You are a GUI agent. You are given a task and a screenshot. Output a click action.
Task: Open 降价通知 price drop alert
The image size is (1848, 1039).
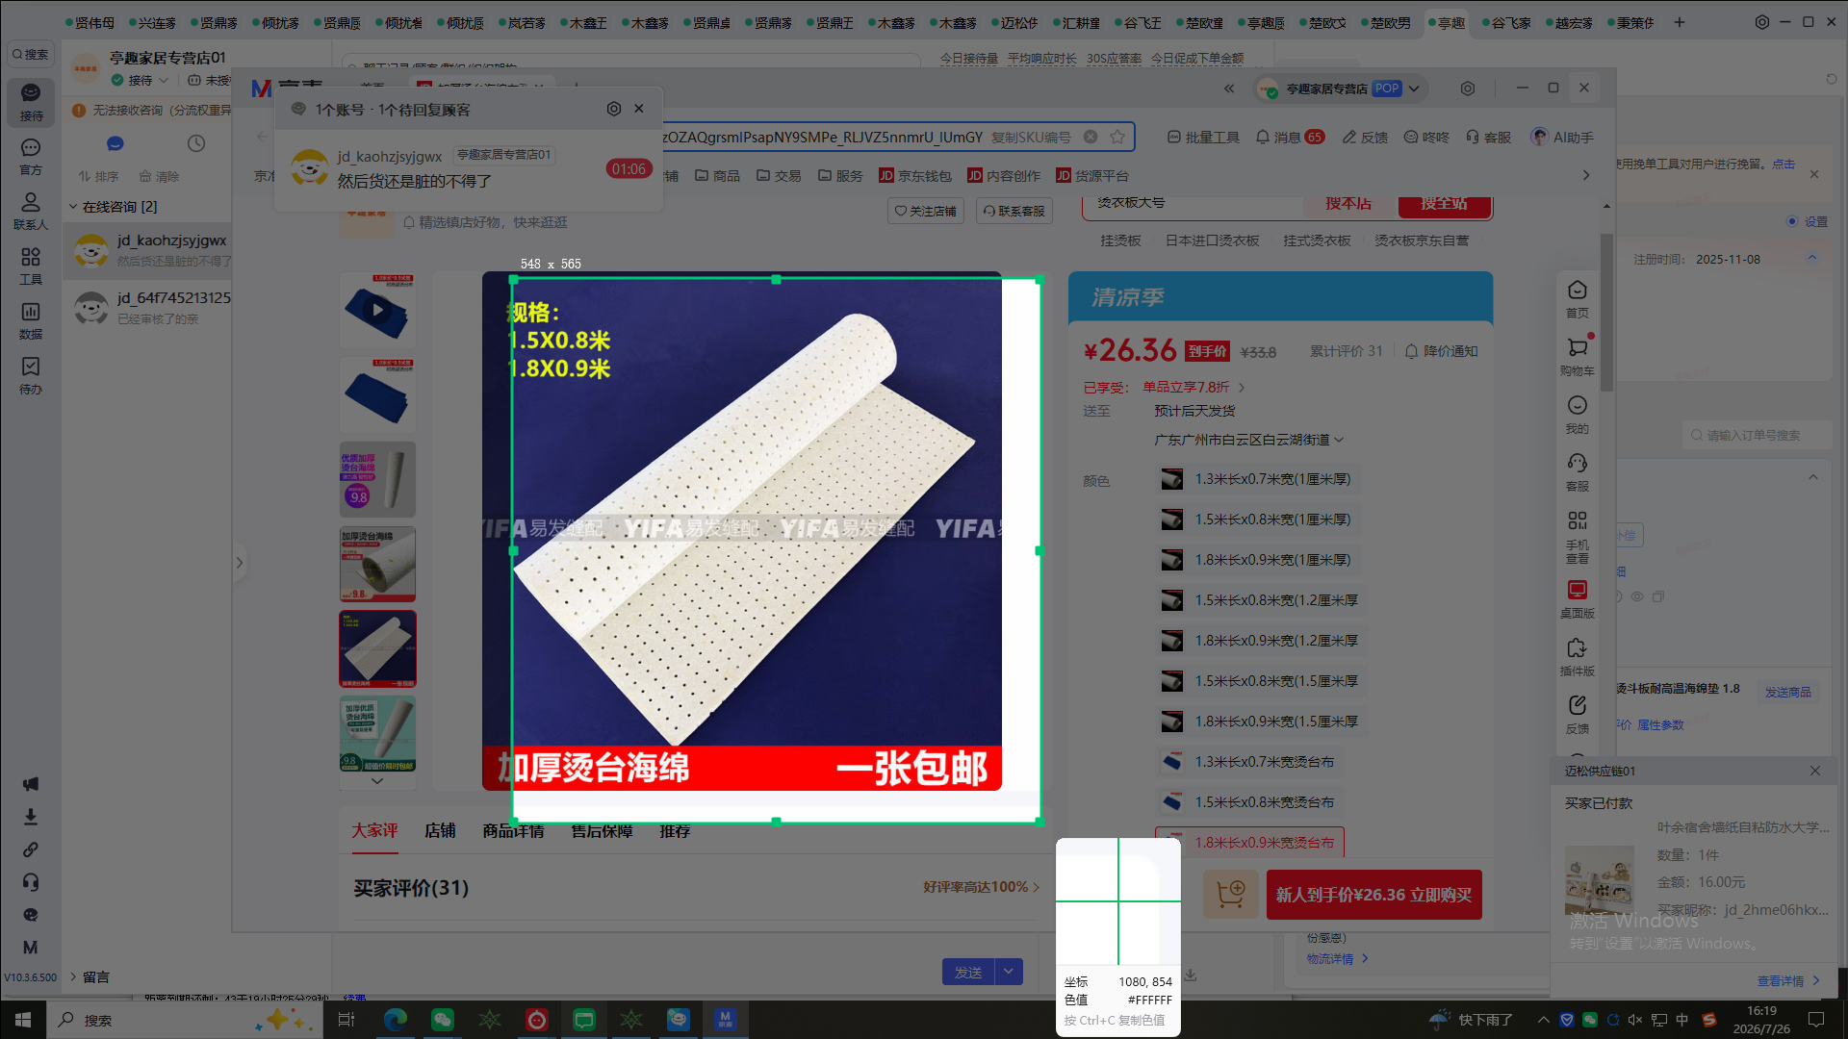1442,351
